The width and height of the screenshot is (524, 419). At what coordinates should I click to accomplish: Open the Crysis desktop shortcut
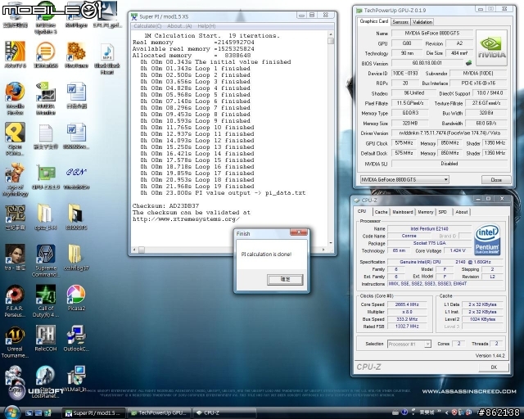click(x=15, y=379)
